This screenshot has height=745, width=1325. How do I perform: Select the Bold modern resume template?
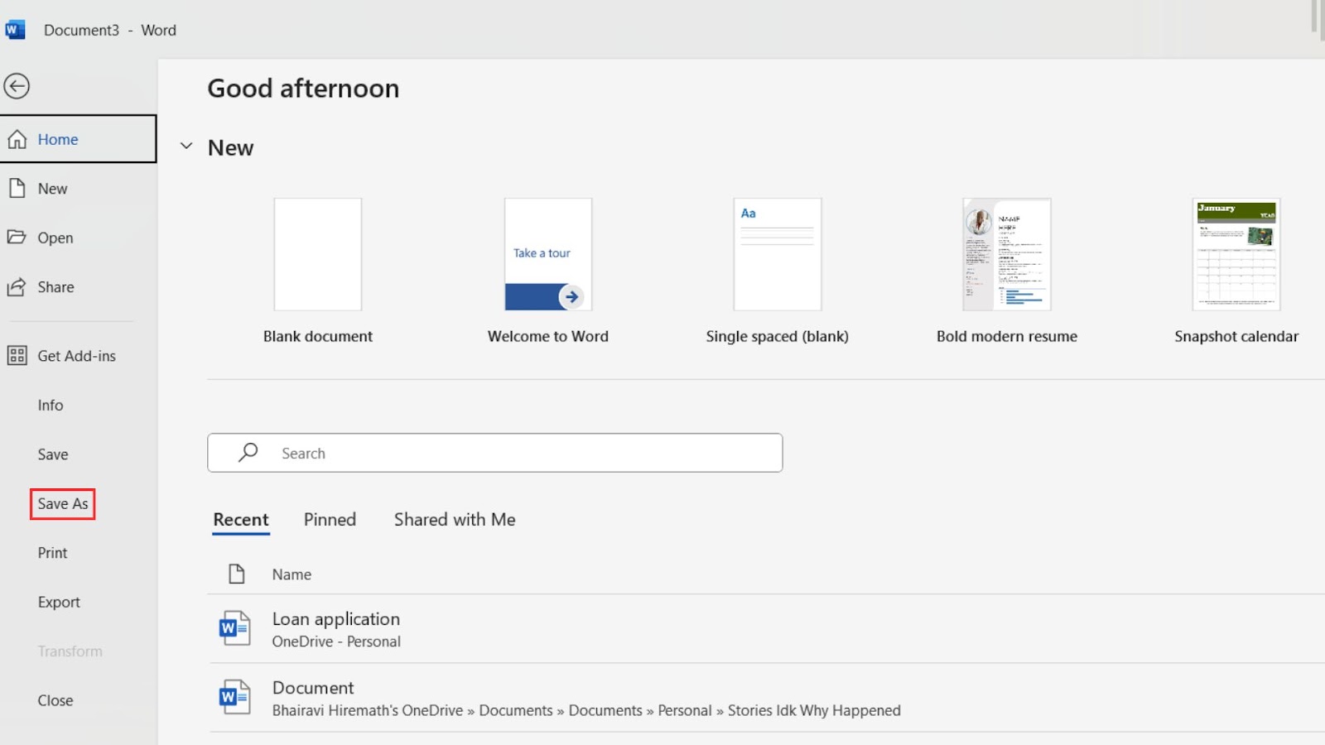(x=1006, y=254)
